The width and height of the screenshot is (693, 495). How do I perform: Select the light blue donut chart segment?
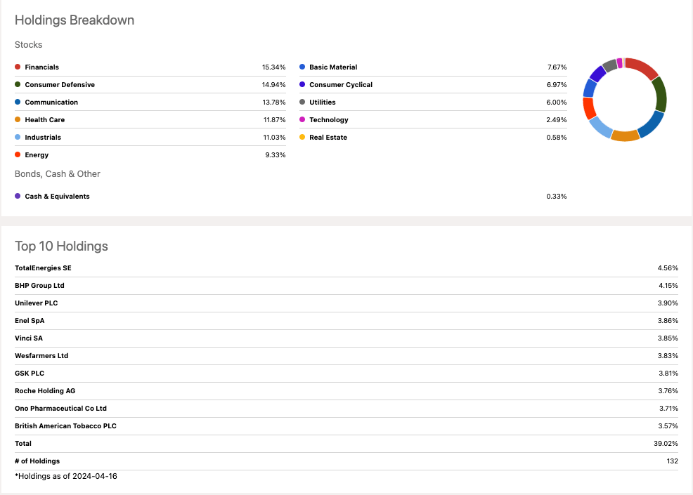coord(600,126)
